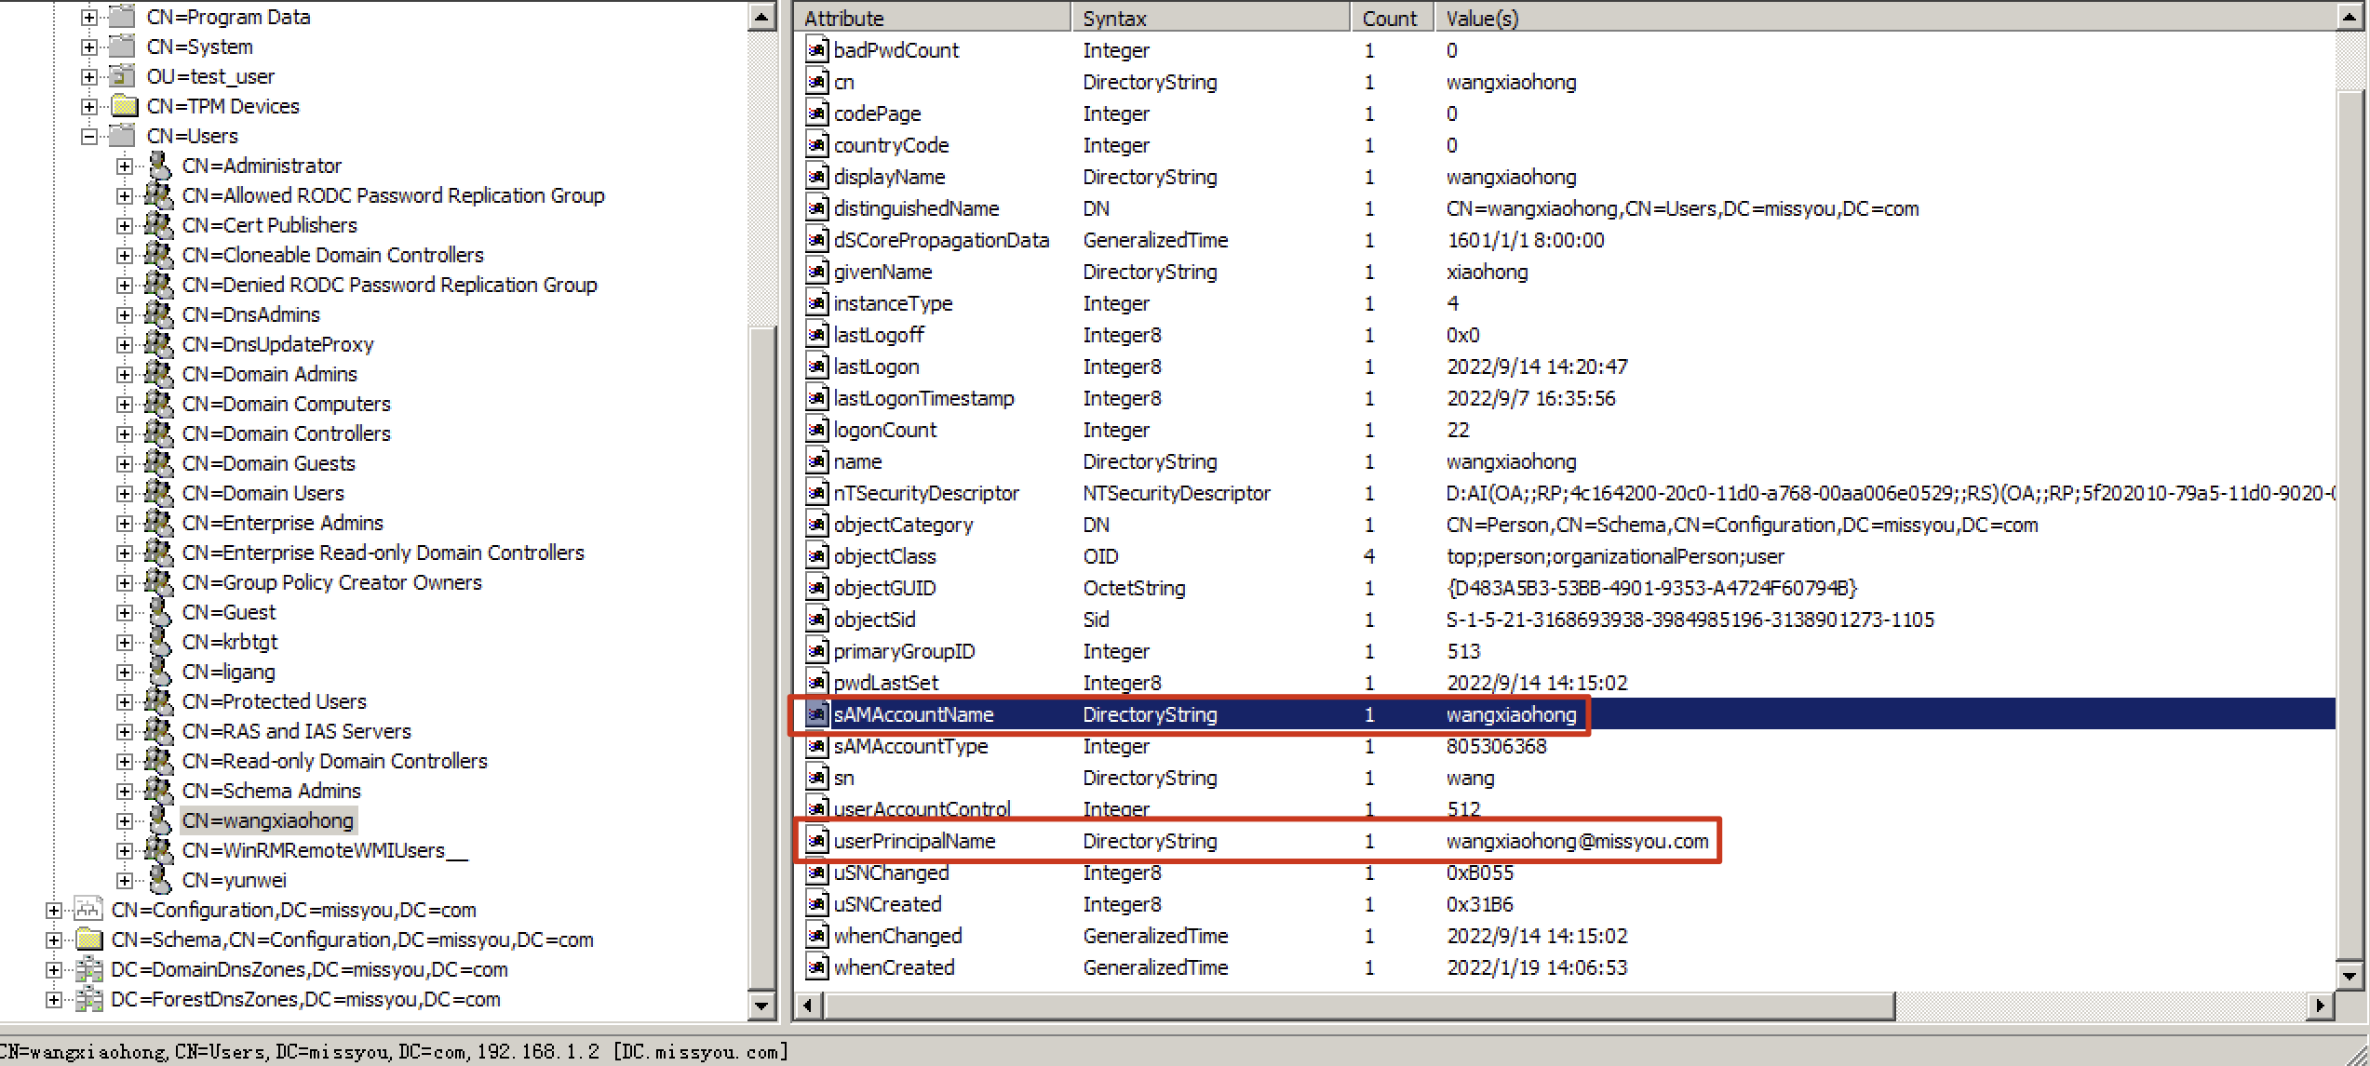The height and width of the screenshot is (1066, 2370).
Task: Click the userPrincipalName attribute icon
Action: tap(816, 841)
